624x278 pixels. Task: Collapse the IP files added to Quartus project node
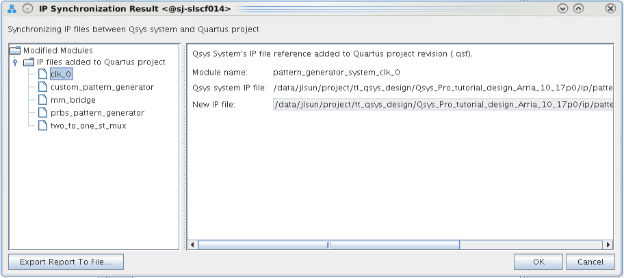tap(15, 62)
